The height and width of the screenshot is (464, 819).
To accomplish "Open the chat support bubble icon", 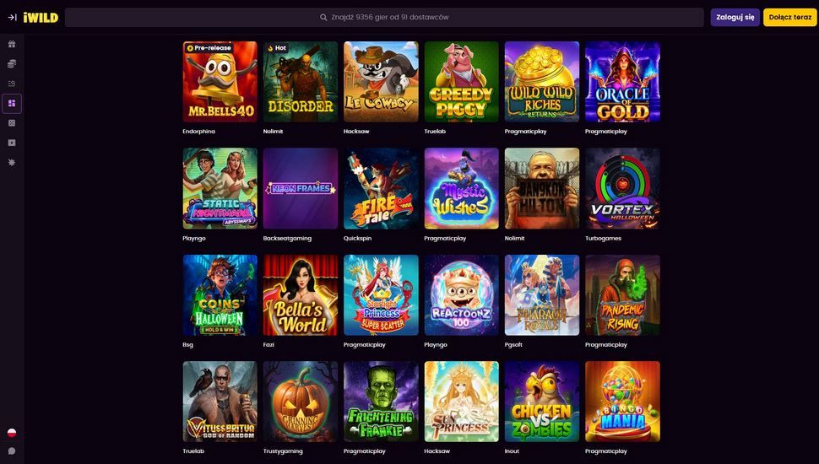I will [12, 451].
